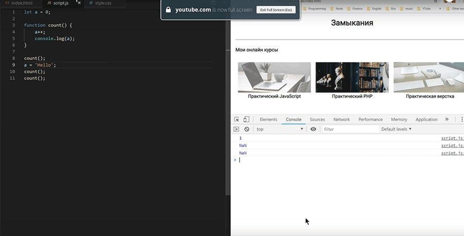Open the library busts course thumbnail
464x236 pixels.
(x=352, y=77)
